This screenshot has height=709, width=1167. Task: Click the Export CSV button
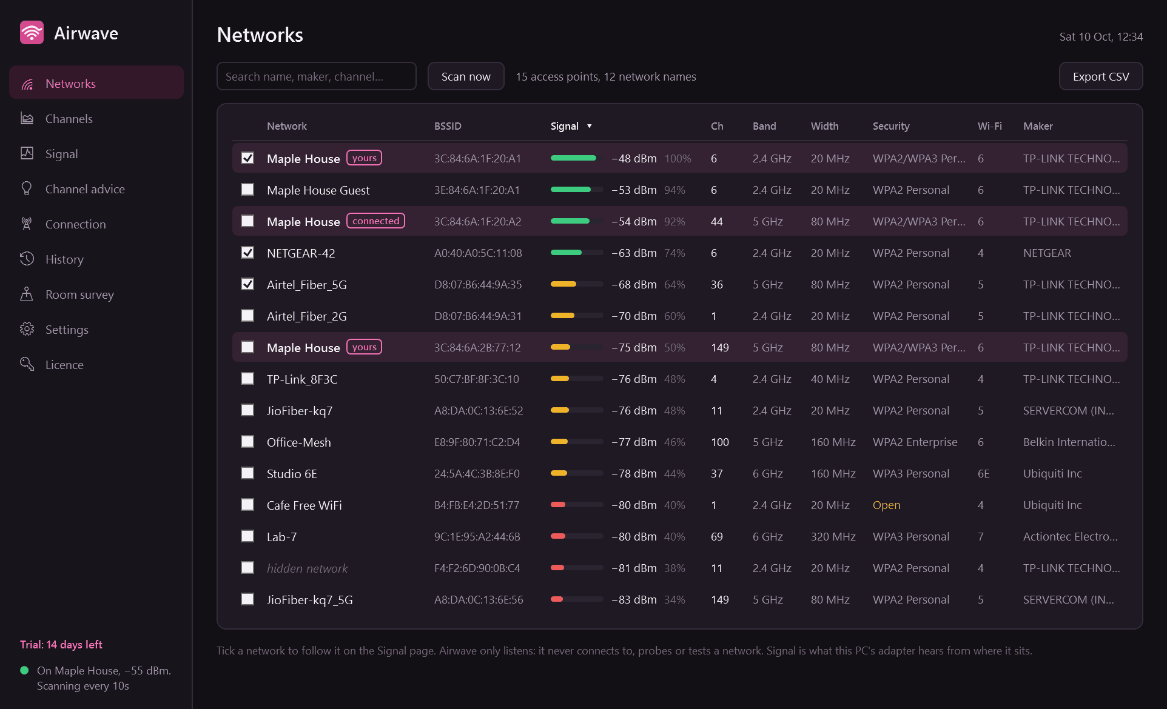click(1101, 76)
